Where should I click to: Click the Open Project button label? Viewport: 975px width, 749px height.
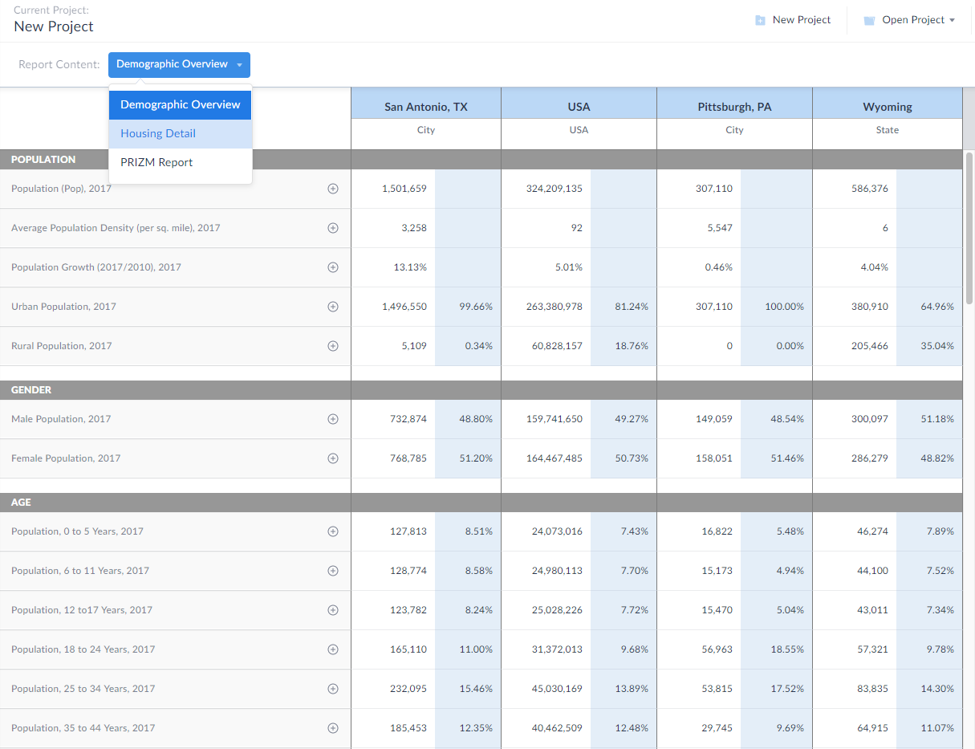point(913,20)
